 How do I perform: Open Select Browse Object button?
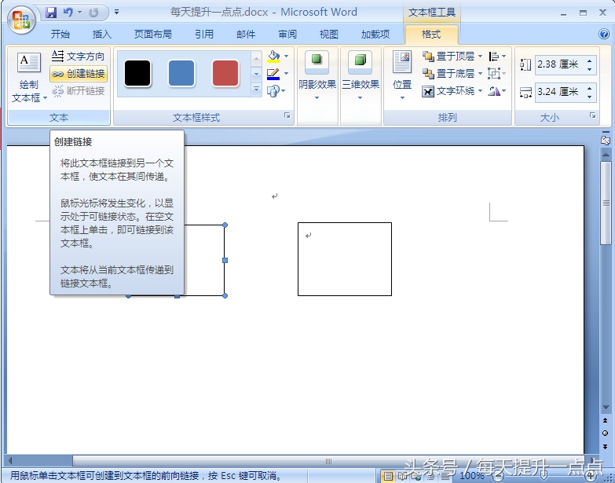pyautogui.click(x=606, y=434)
